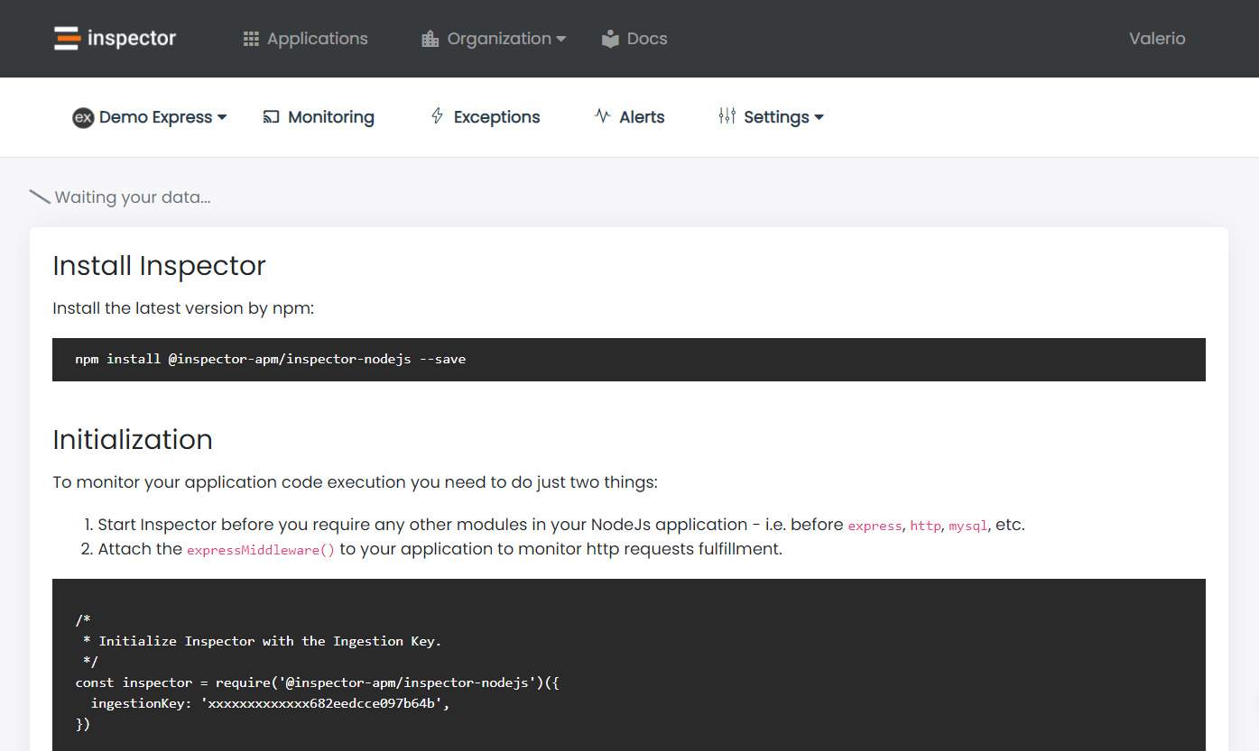The image size is (1259, 751).
Task: Click the Applications grid icon
Action: (250, 38)
